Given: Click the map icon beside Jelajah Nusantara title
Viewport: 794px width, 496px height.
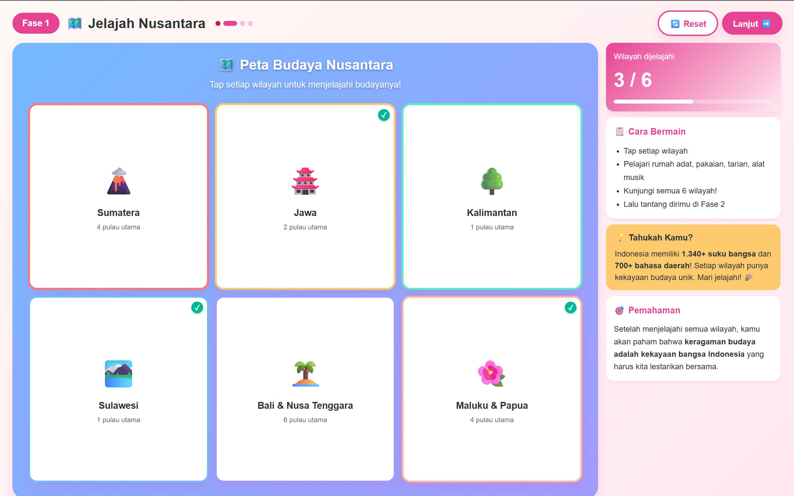Looking at the screenshot, I should click(75, 23).
